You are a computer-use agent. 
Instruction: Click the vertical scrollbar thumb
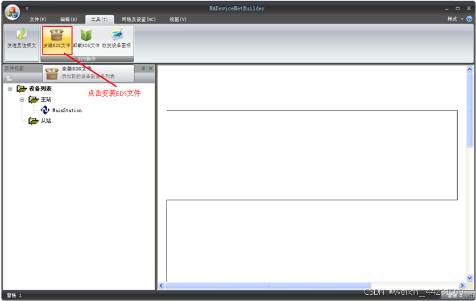(470, 110)
